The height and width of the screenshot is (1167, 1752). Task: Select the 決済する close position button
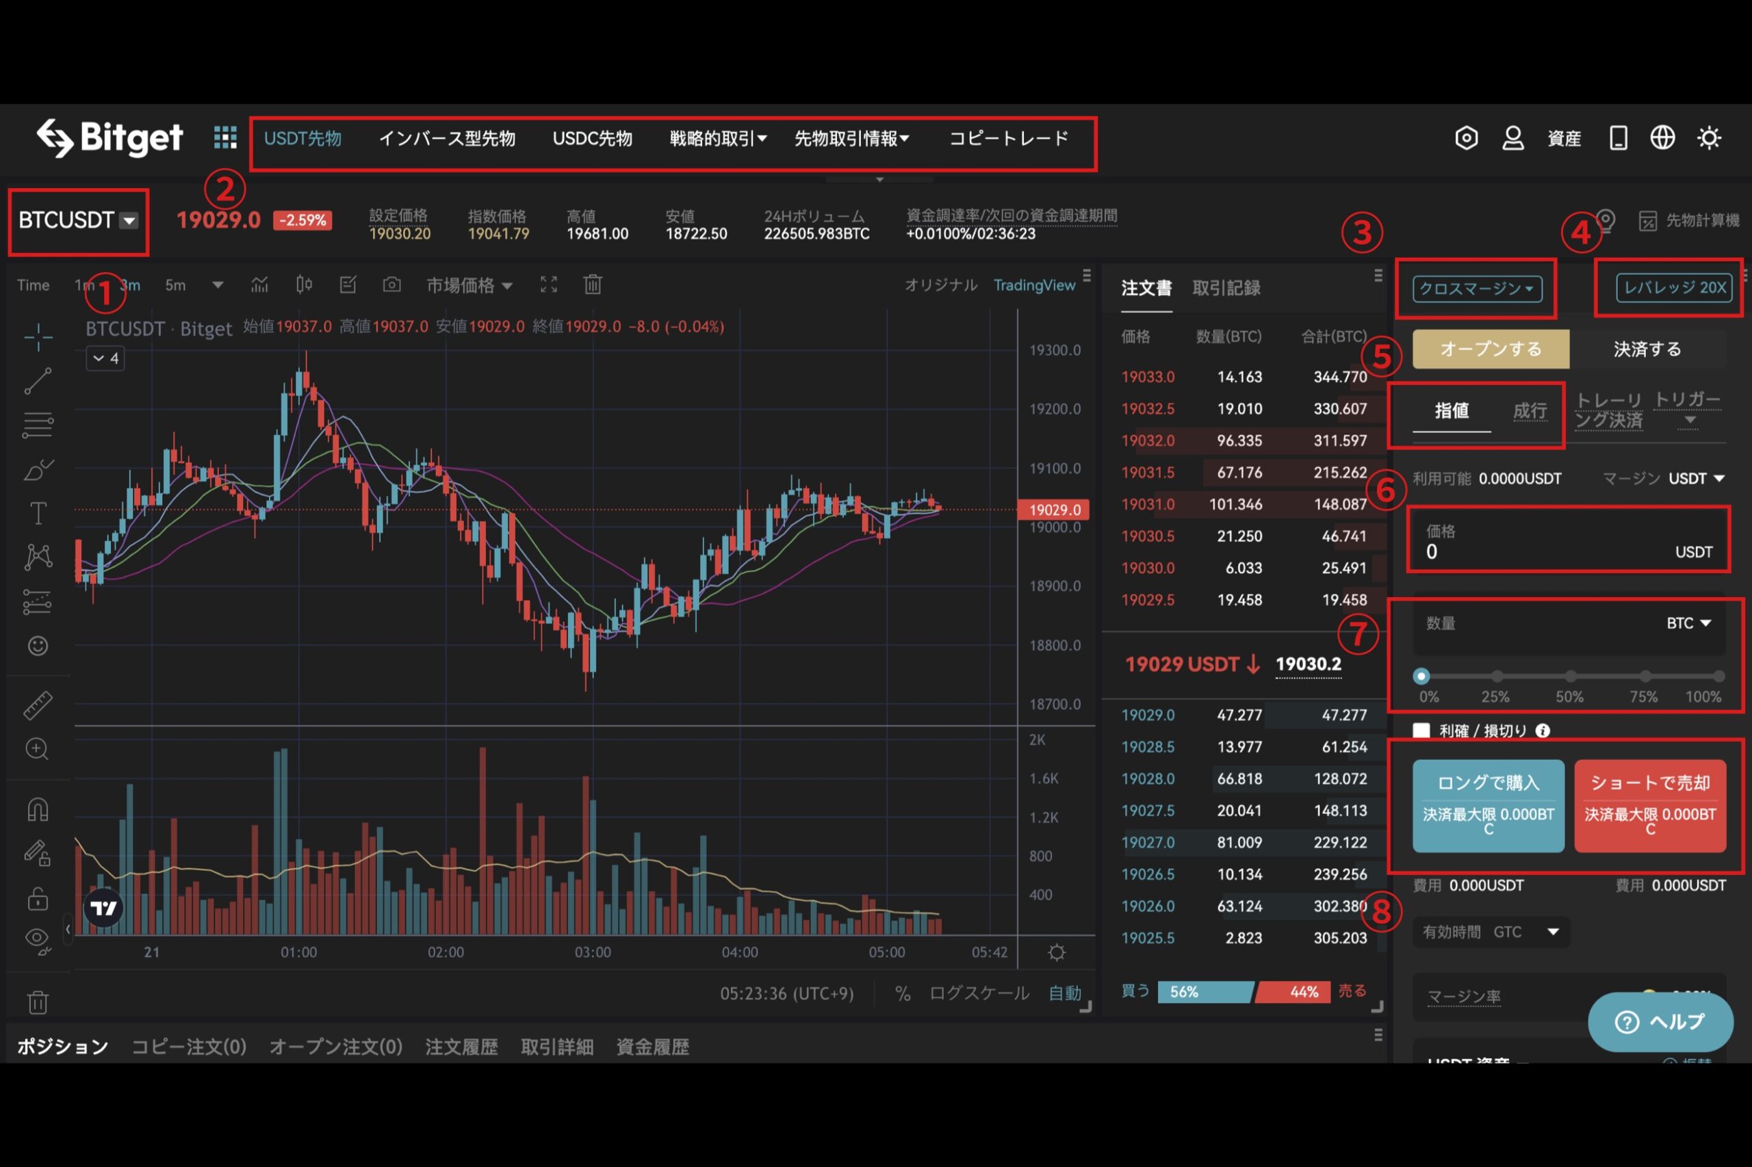point(1647,349)
